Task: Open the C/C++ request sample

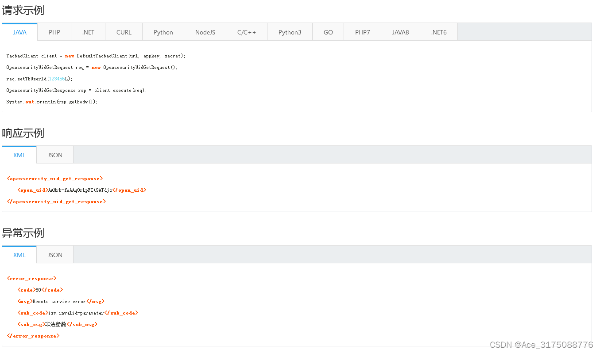Action: click(x=246, y=32)
